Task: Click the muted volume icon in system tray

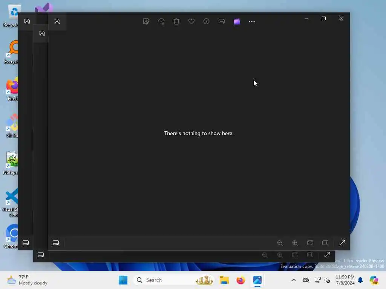Action: [x=327, y=280]
